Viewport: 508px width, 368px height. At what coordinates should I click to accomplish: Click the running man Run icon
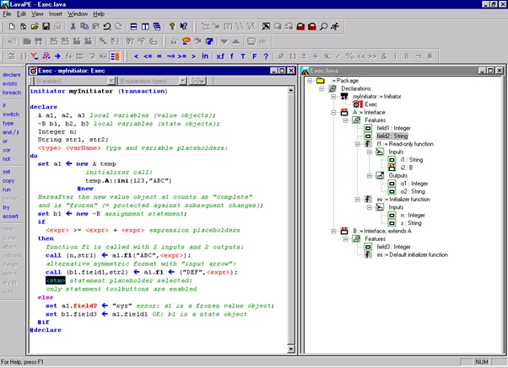[336, 26]
